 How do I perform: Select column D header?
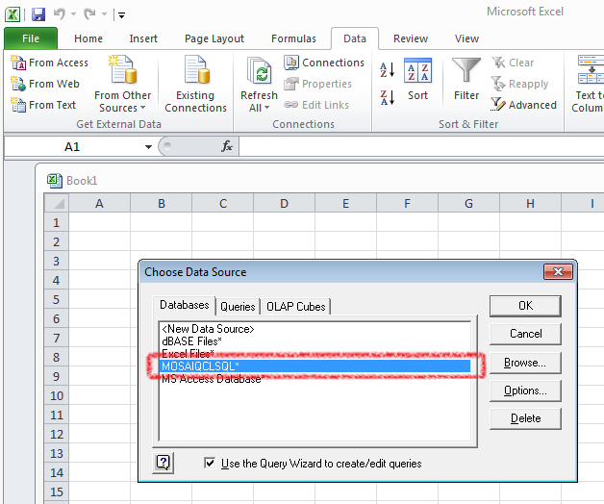click(285, 204)
